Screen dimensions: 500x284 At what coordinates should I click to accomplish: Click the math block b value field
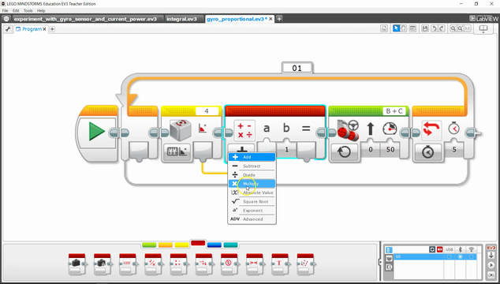[286, 150]
